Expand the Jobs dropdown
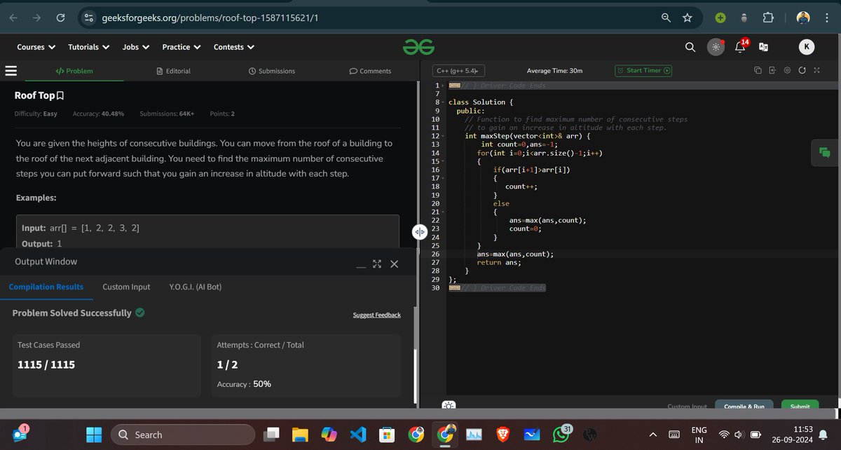The width and height of the screenshot is (841, 450). click(x=136, y=47)
